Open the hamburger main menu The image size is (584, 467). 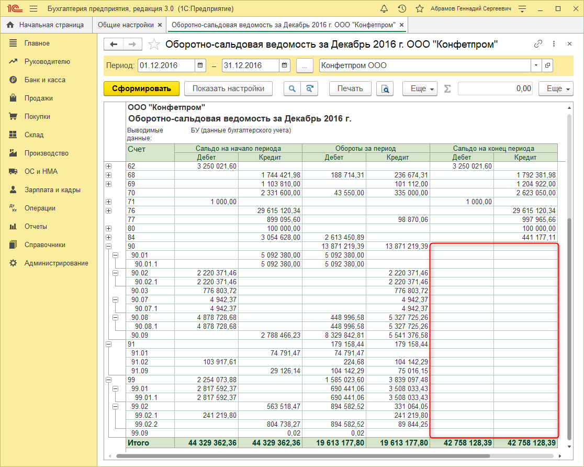click(33, 9)
